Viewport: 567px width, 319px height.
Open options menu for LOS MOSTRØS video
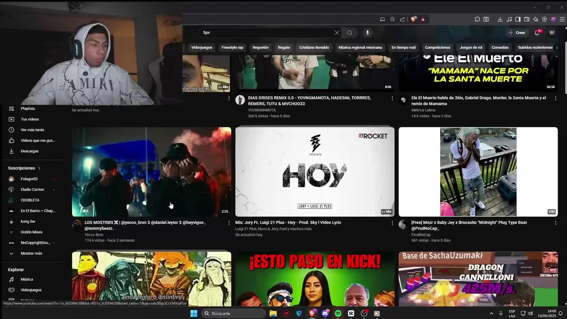click(229, 223)
